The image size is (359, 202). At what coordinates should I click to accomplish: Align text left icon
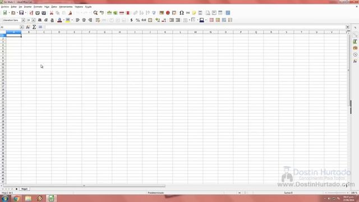[77, 20]
